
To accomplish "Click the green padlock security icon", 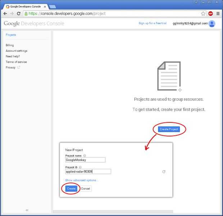I will point(26,14).
